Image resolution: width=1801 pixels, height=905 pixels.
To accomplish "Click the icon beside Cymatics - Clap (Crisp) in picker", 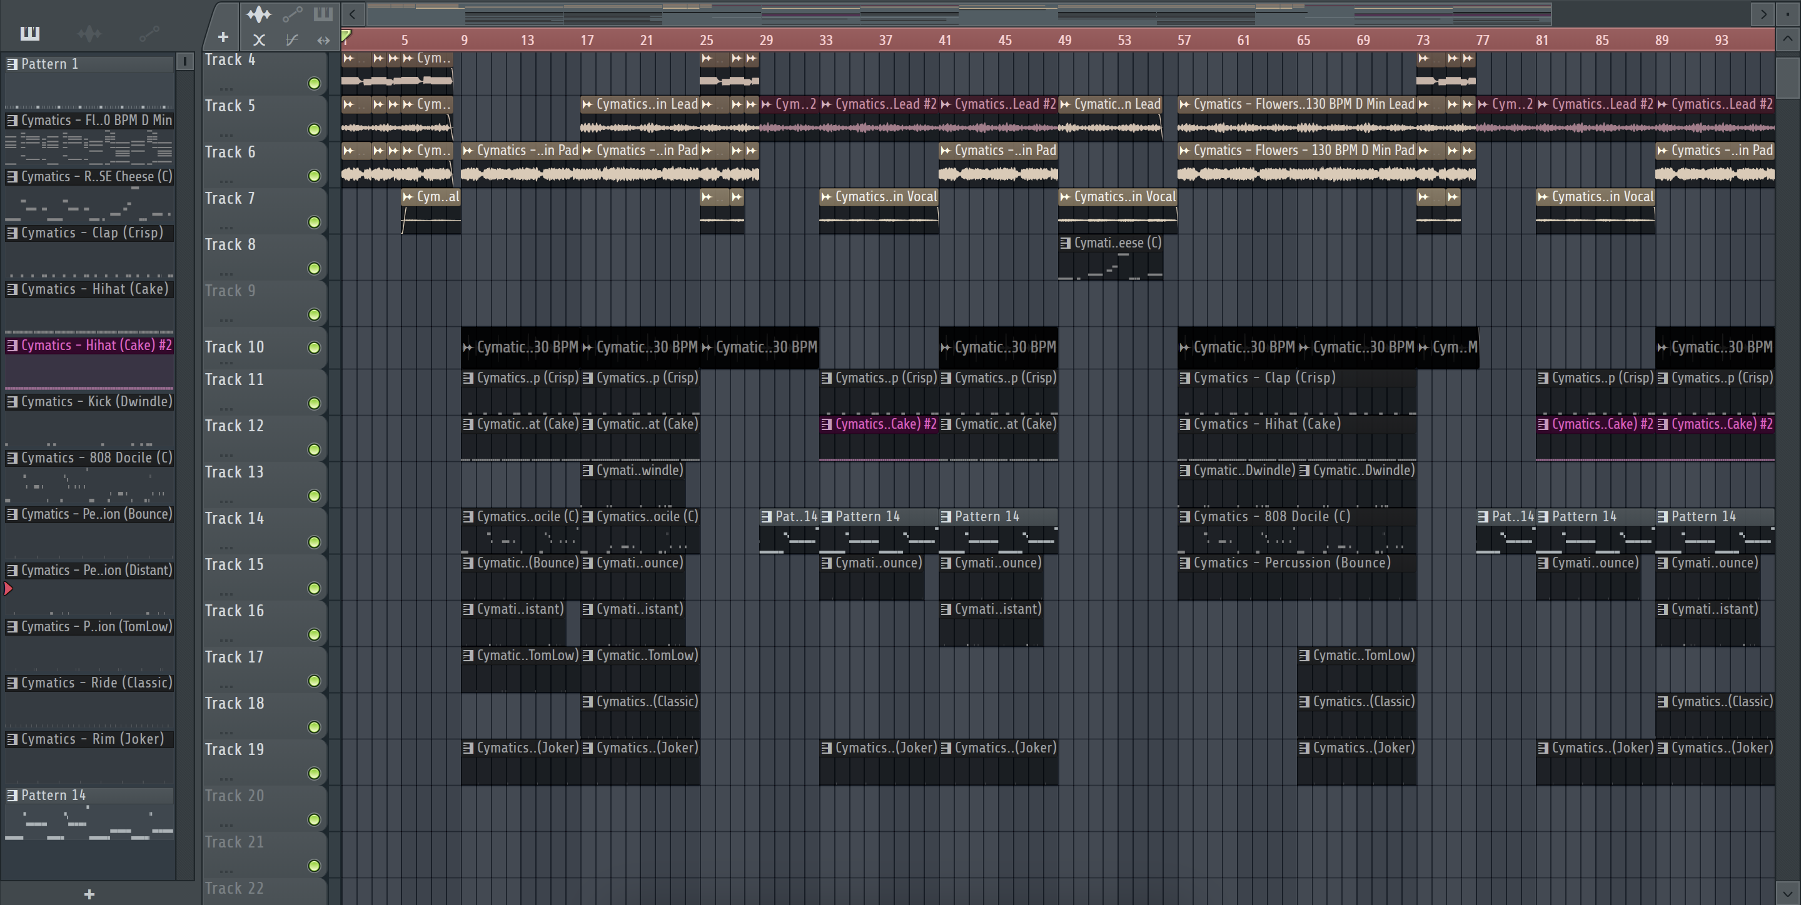I will 12,232.
